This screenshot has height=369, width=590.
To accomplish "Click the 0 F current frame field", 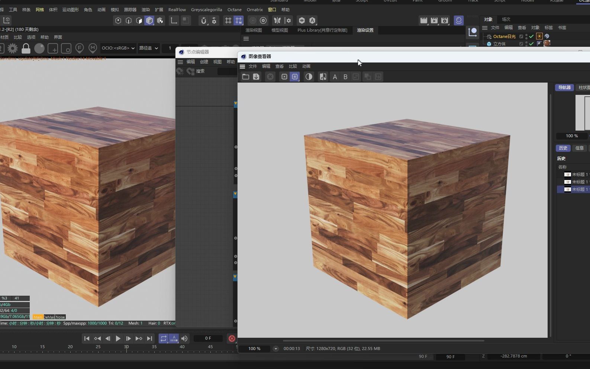I will click(208, 338).
